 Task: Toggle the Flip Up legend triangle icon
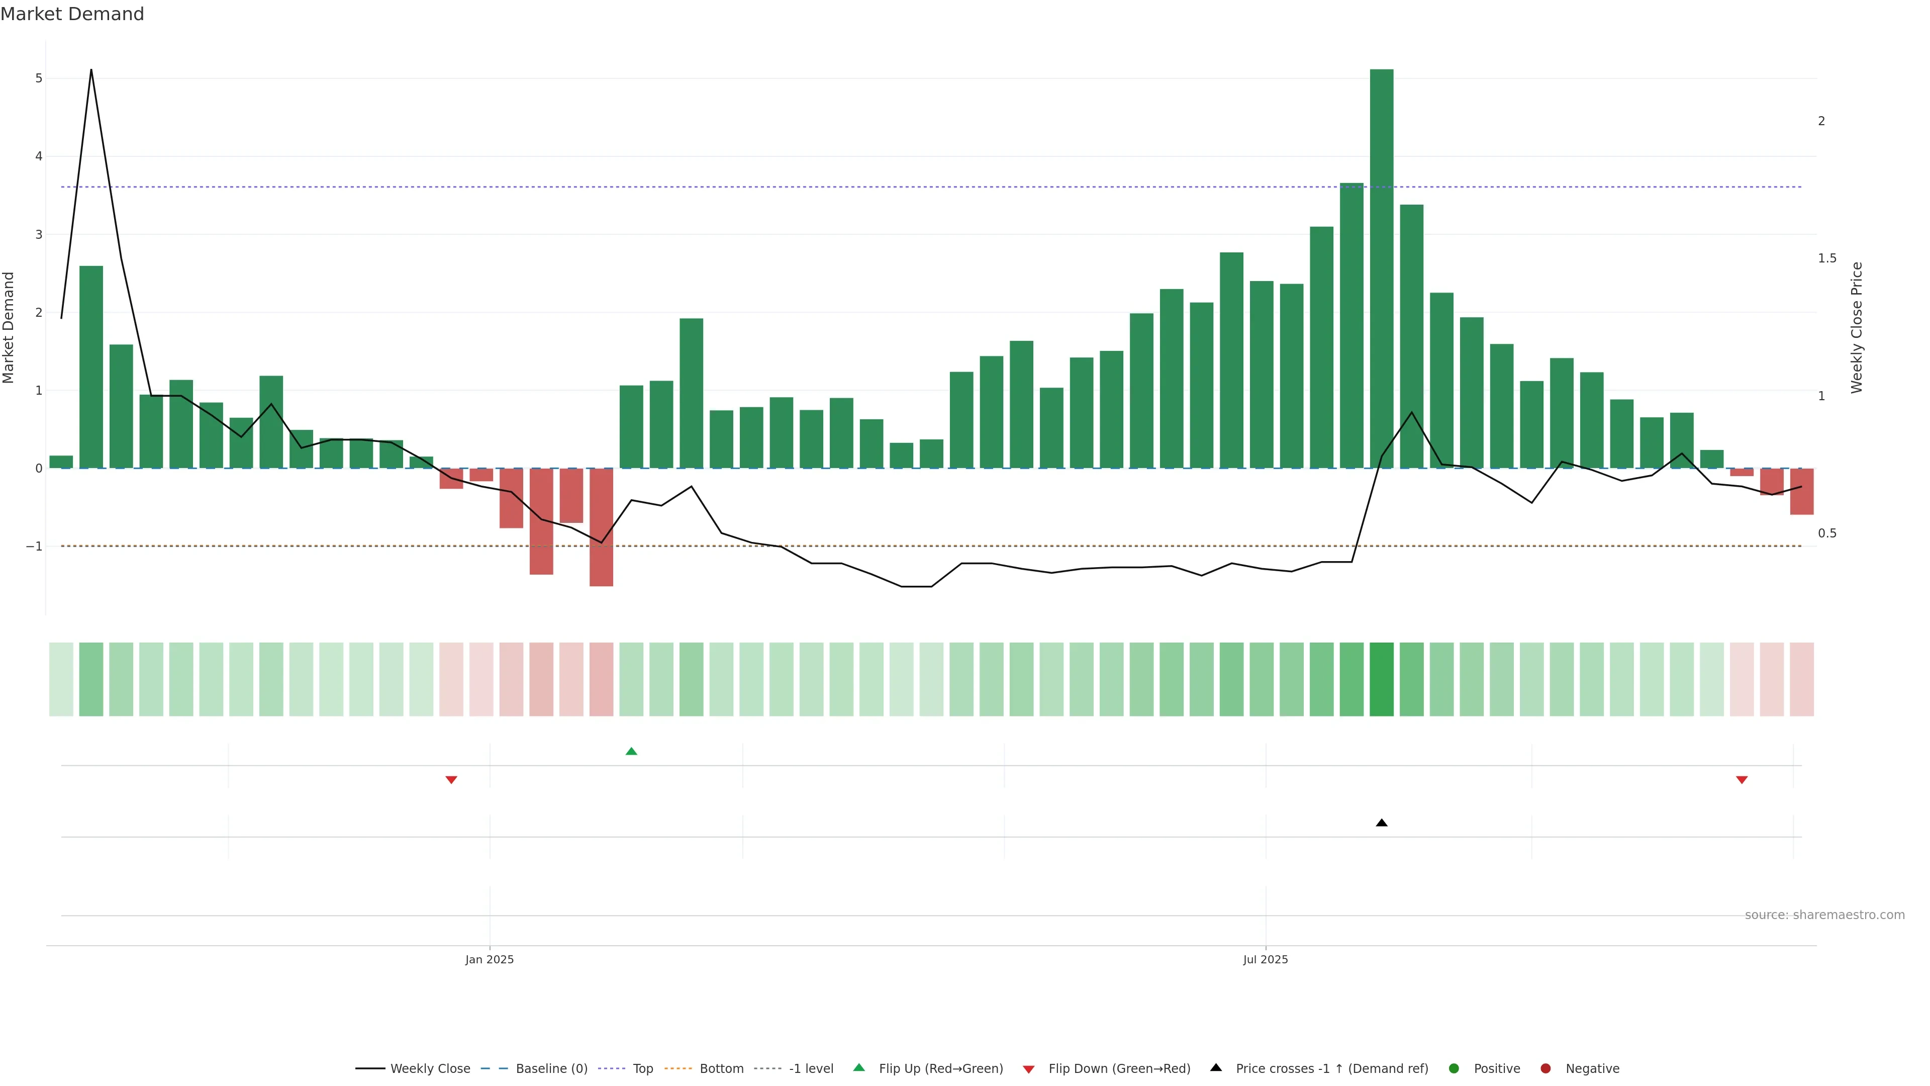(x=858, y=1067)
